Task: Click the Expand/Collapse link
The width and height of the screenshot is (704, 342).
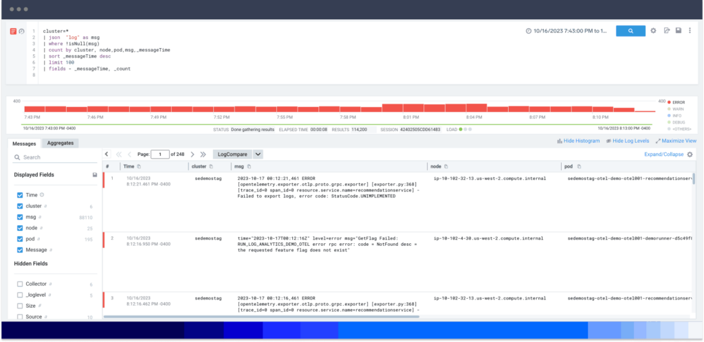Action: [x=663, y=155]
